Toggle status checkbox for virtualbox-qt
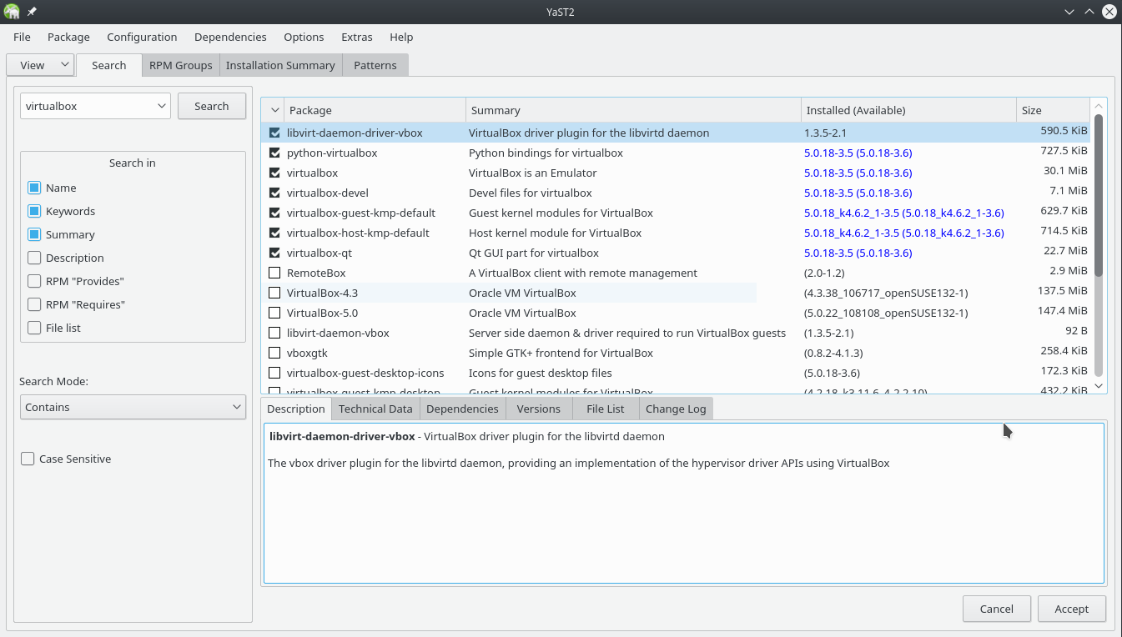 274,253
